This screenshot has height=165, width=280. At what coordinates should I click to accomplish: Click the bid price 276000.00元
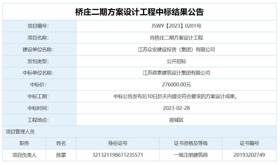click(176, 85)
